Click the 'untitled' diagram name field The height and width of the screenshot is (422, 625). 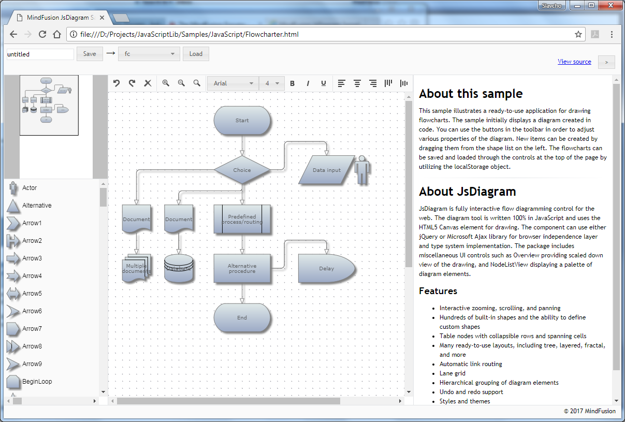[x=40, y=54]
